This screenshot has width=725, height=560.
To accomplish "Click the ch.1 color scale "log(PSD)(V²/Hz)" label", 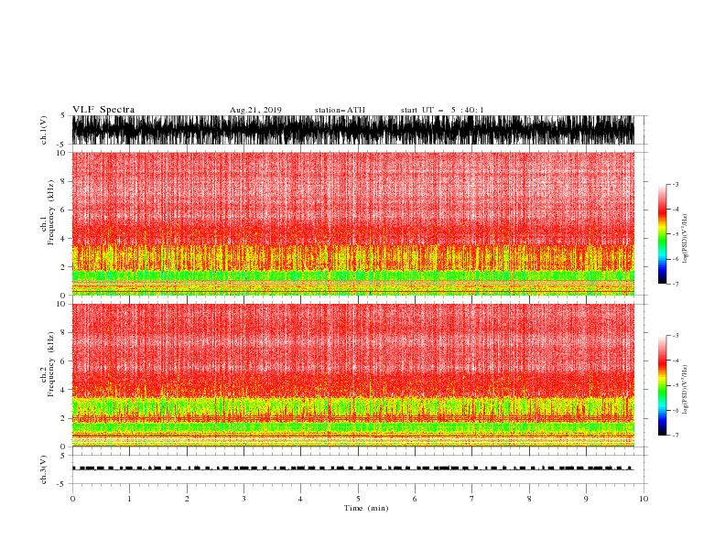I will pos(686,239).
